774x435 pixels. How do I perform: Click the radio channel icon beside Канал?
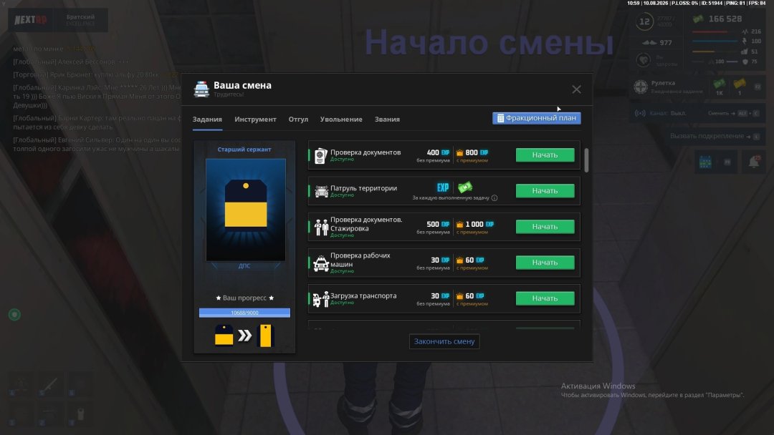pyautogui.click(x=640, y=113)
